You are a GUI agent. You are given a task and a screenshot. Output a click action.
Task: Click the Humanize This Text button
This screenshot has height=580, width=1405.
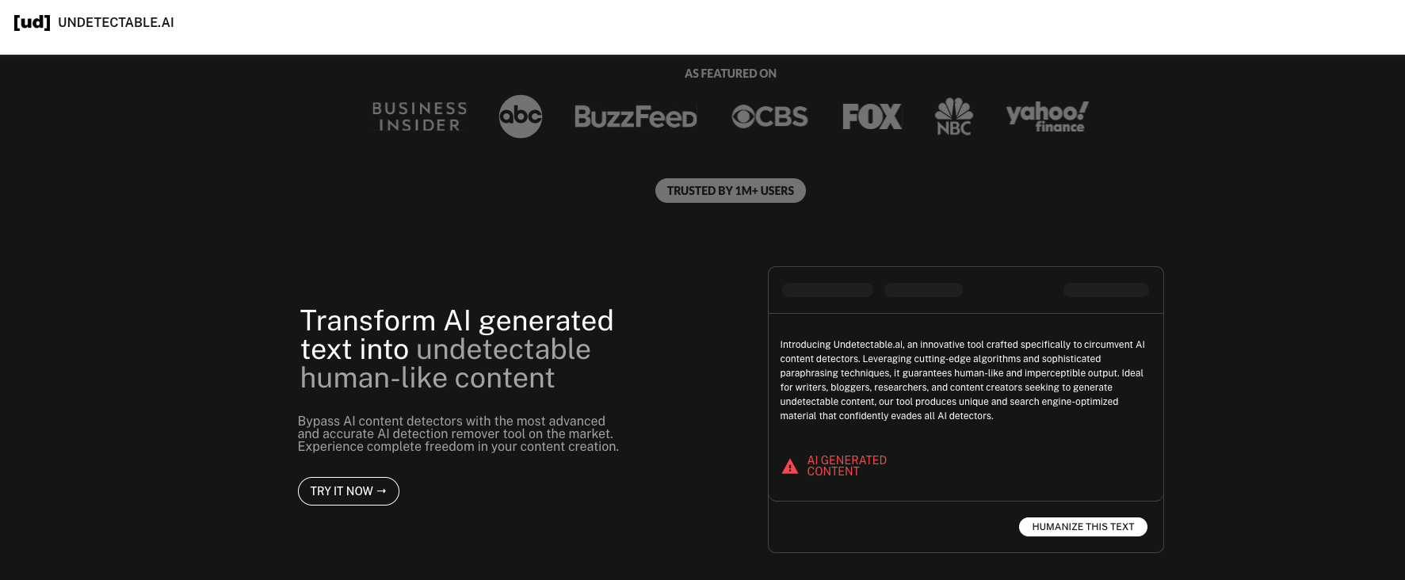point(1082,527)
